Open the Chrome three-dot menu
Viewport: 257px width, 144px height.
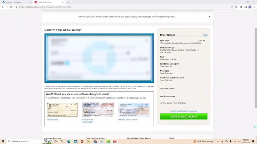(254, 7)
